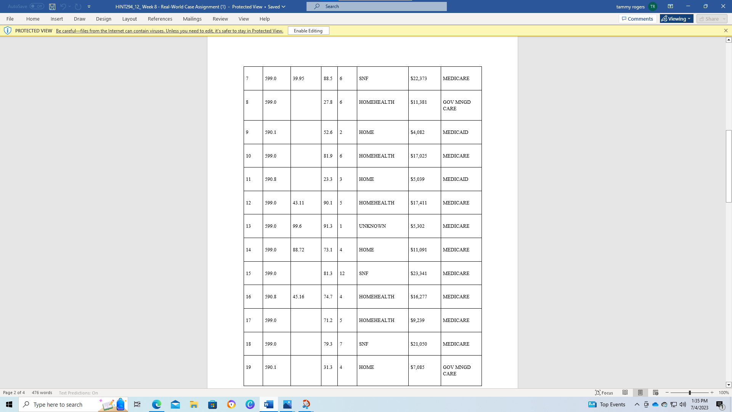Click the zoom slider handle
732x412 pixels.
point(690,393)
